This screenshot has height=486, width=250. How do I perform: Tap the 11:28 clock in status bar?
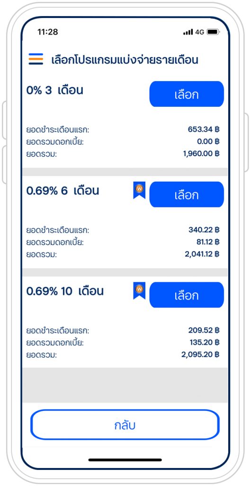48,32
